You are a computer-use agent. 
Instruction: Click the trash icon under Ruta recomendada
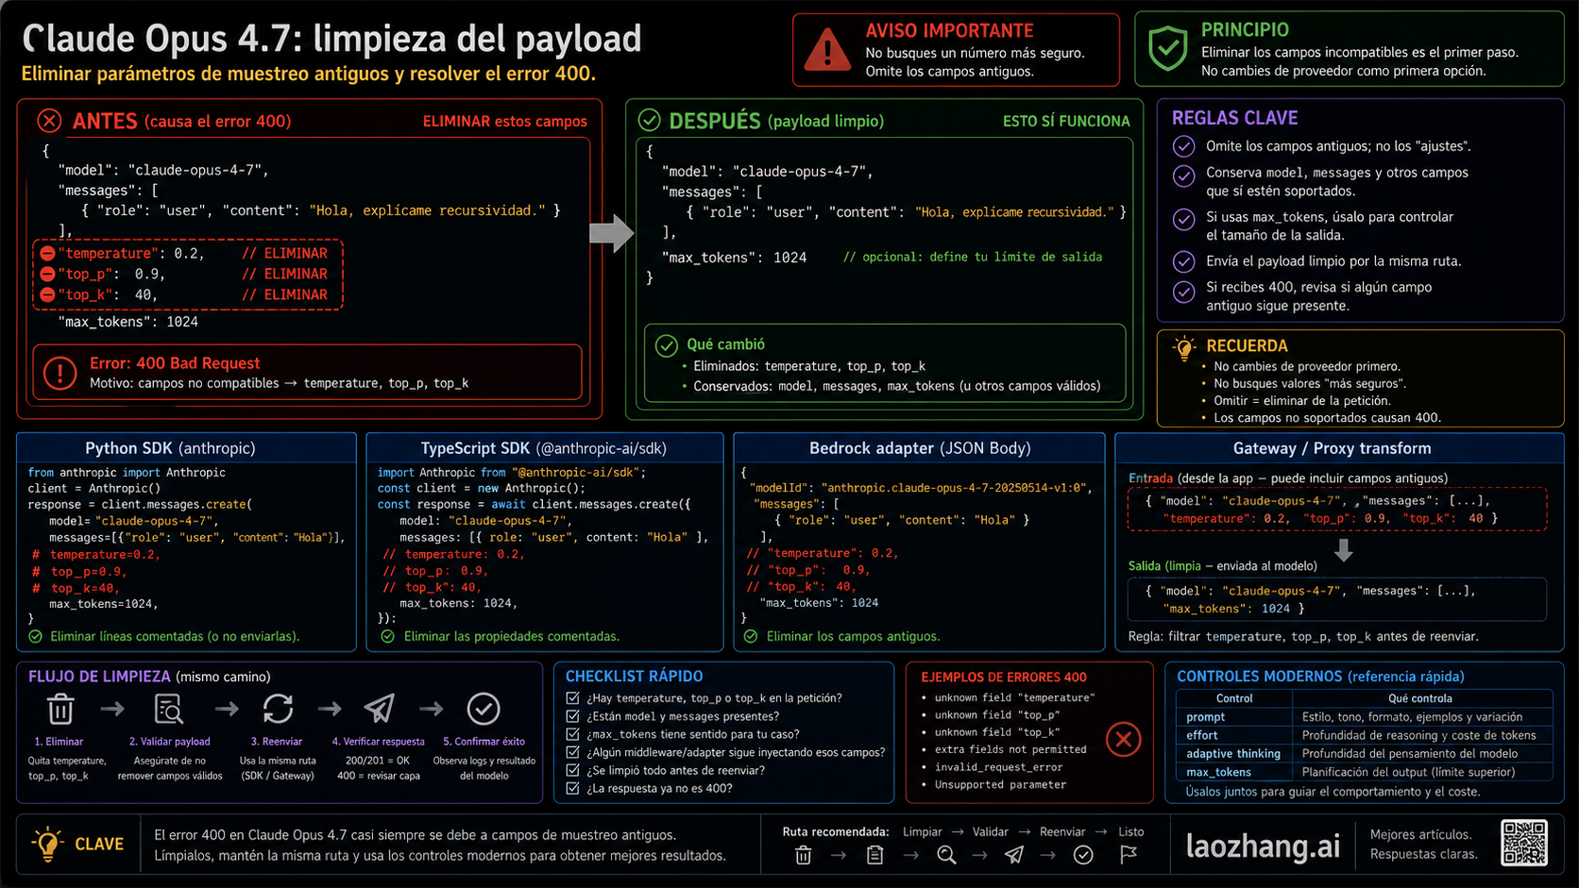804,855
